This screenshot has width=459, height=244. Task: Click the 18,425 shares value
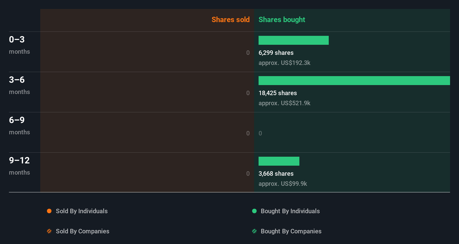278,93
